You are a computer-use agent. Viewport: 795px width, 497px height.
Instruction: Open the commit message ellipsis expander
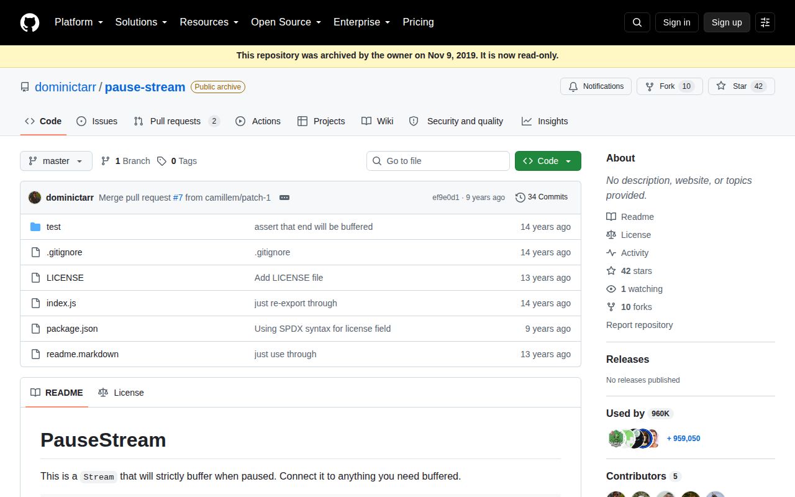(x=284, y=198)
